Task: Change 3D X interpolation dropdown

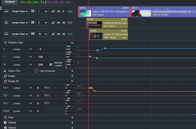Action: point(22,88)
